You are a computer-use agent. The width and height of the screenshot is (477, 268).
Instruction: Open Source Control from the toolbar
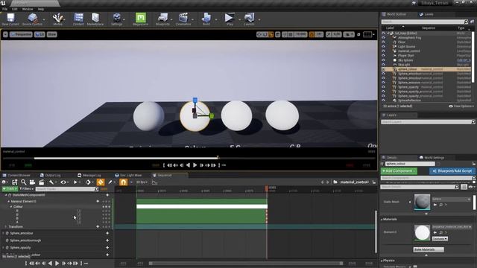click(x=32, y=19)
